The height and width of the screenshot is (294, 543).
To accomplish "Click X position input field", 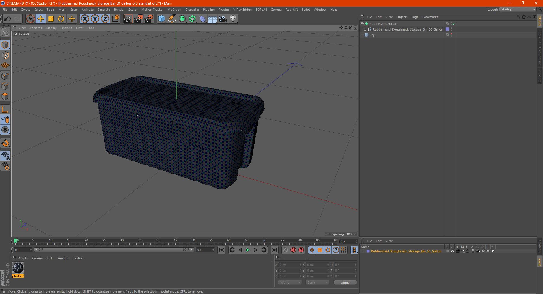I will [x=290, y=265].
